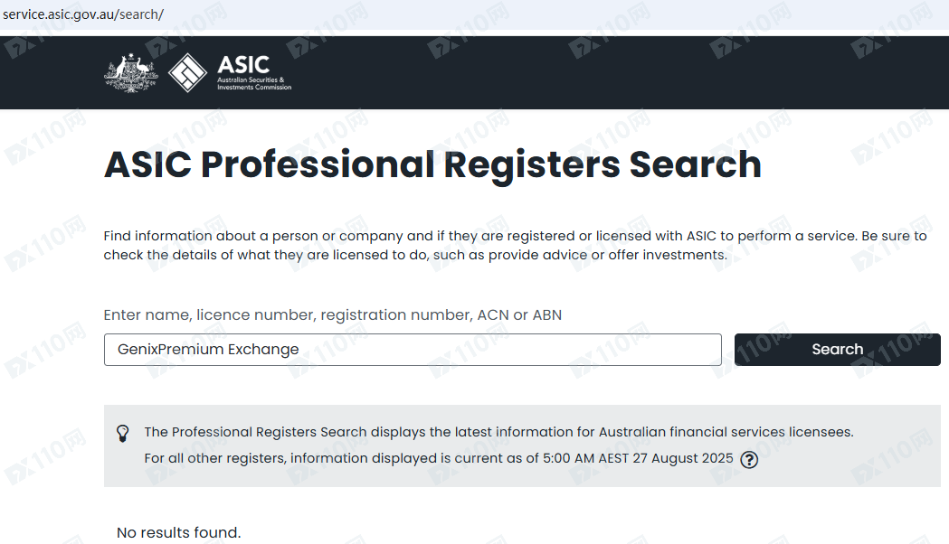Click the 'Find information about a person' paragraph
The image size is (949, 544).
pyautogui.click(x=515, y=236)
